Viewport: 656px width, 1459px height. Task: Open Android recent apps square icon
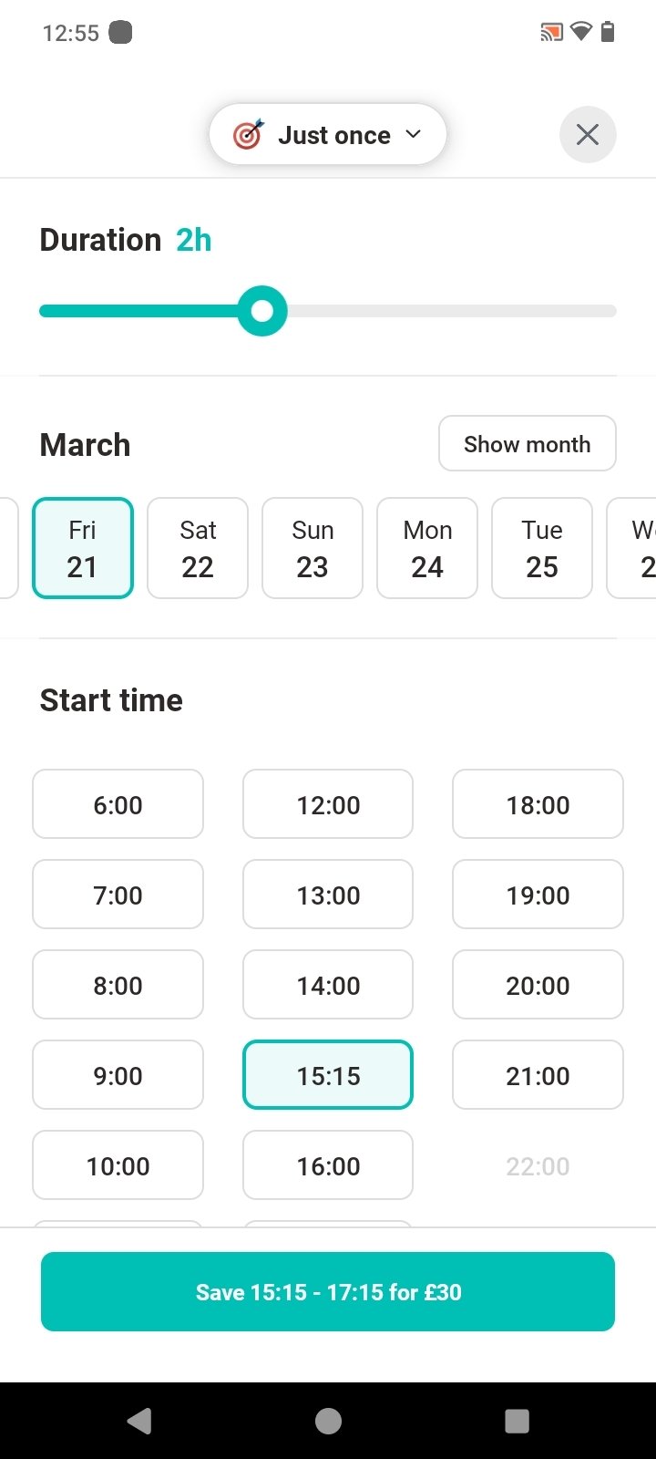tap(517, 1421)
